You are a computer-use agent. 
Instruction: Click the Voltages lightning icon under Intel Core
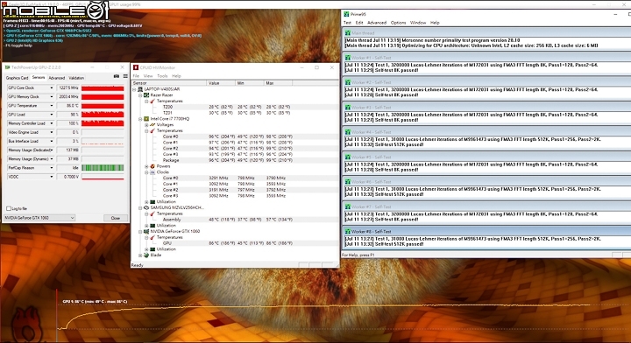click(152, 125)
